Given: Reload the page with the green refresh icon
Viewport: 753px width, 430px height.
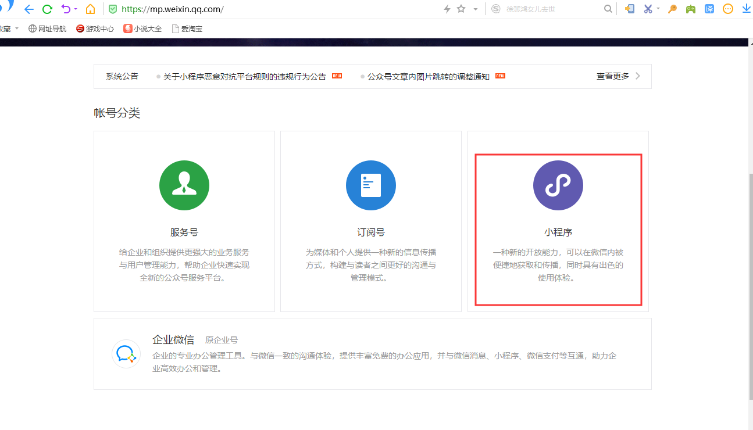Looking at the screenshot, I should pyautogui.click(x=48, y=9).
